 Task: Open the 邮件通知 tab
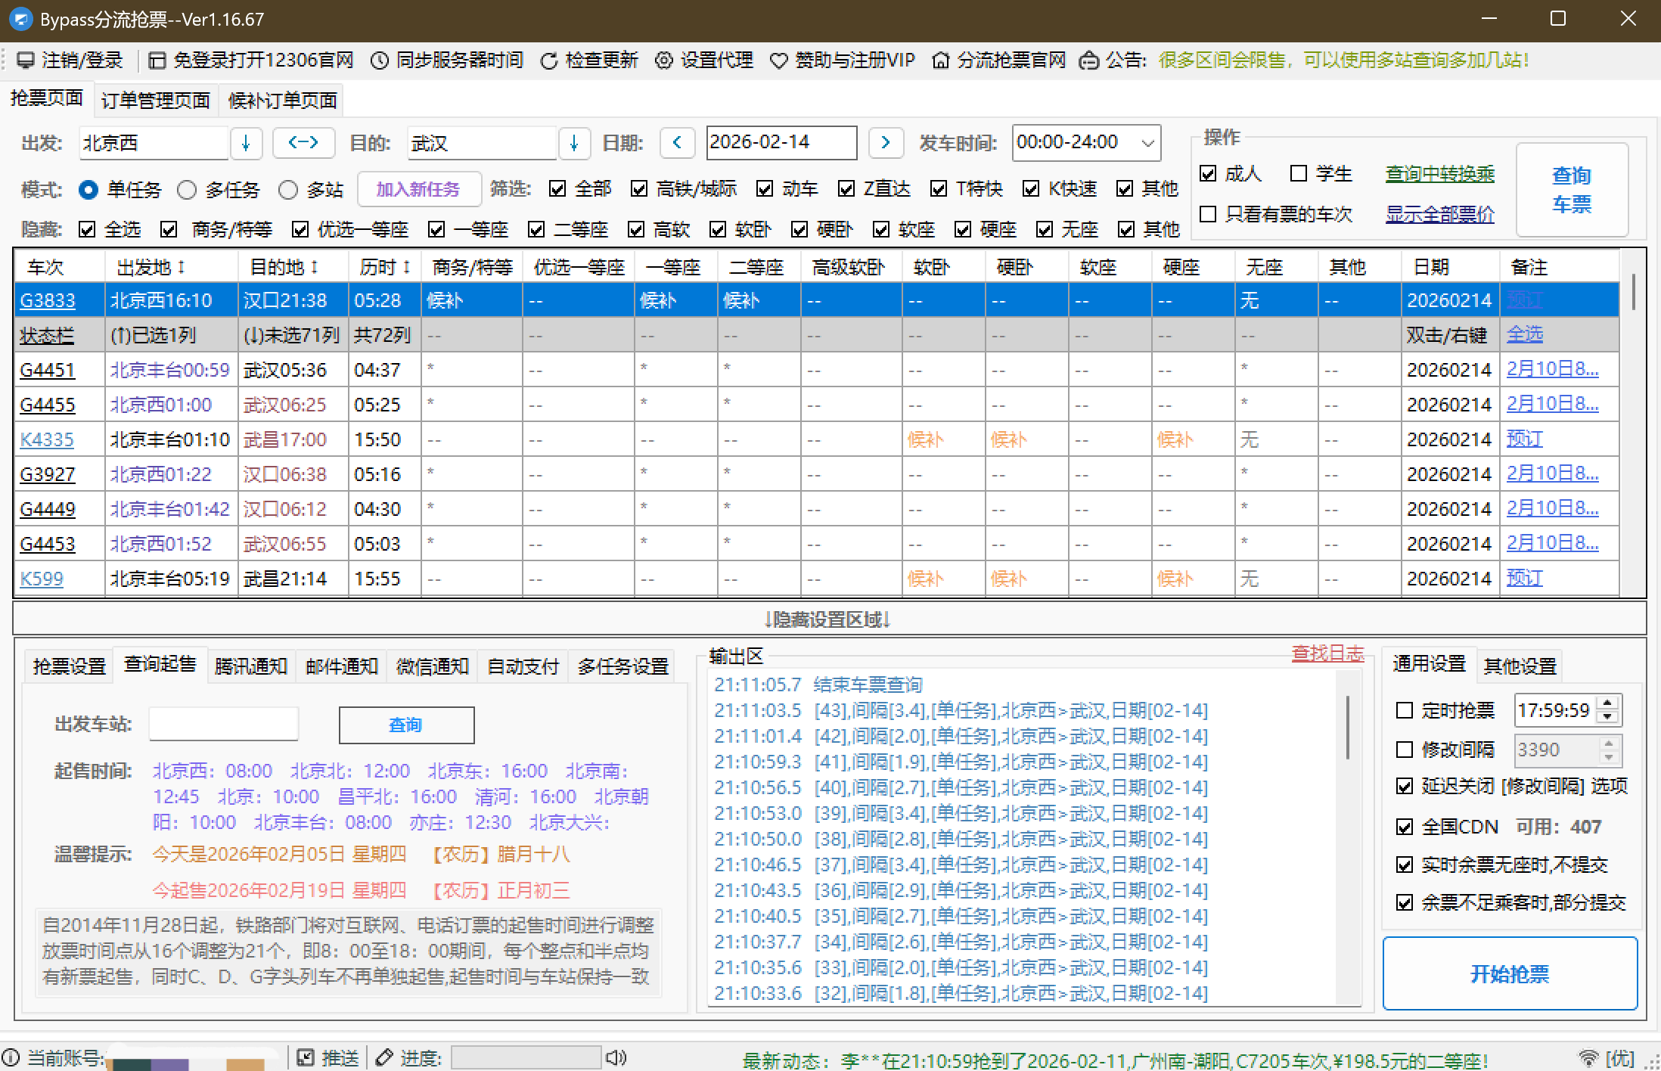(x=341, y=665)
